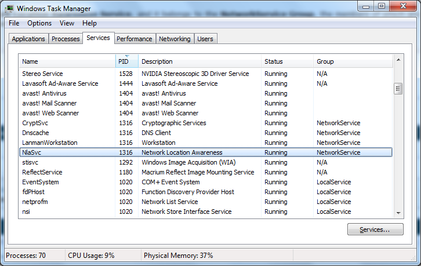The width and height of the screenshot is (421, 266).
Task: Select the Services tab
Action: click(98, 38)
